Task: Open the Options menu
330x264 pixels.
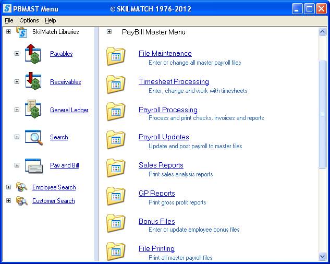Action: [x=29, y=20]
